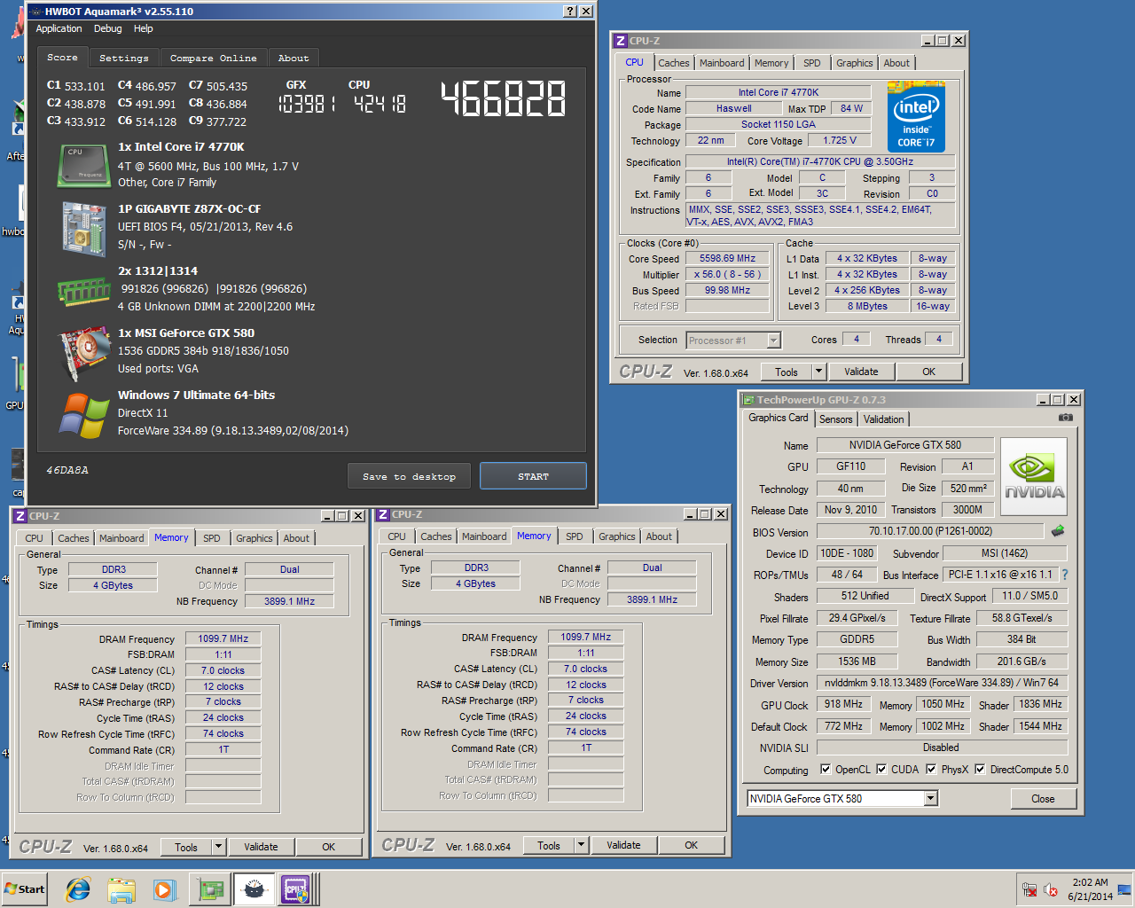Click OK in right-hand Memory CPU-Z window

(691, 845)
